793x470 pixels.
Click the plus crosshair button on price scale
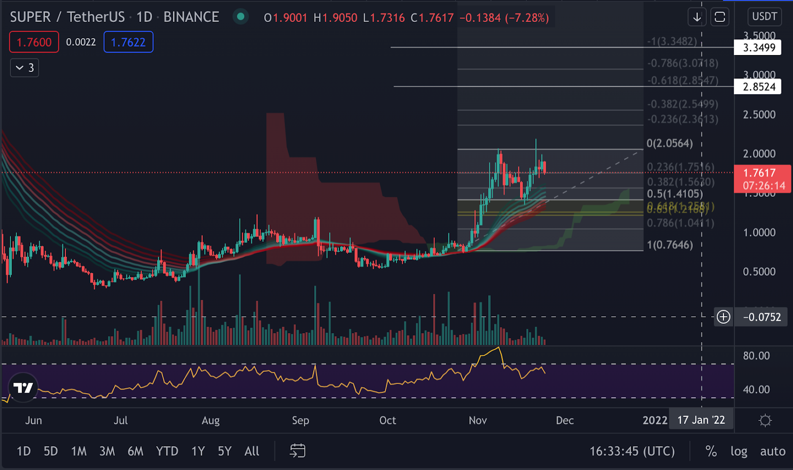click(724, 317)
